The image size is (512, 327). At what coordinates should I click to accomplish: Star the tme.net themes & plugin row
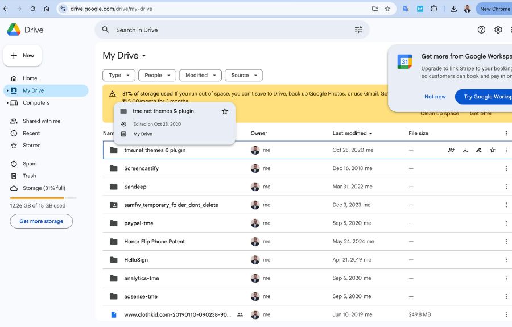tap(493, 150)
